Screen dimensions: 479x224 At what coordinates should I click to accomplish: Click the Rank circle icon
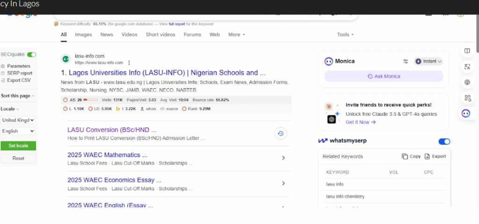[184, 109]
